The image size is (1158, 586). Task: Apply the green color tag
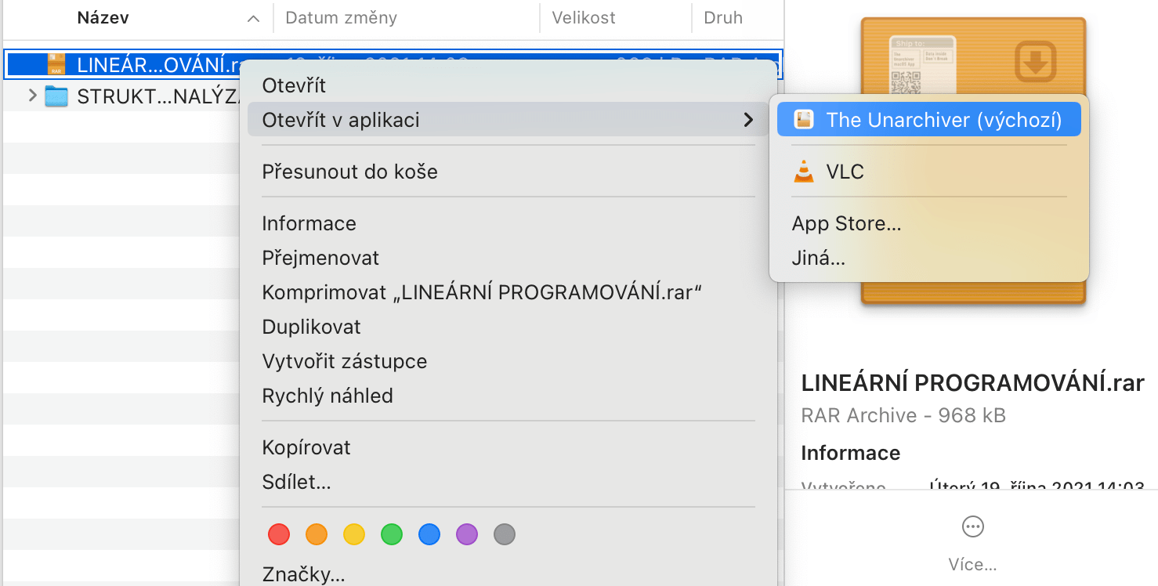[x=392, y=535]
